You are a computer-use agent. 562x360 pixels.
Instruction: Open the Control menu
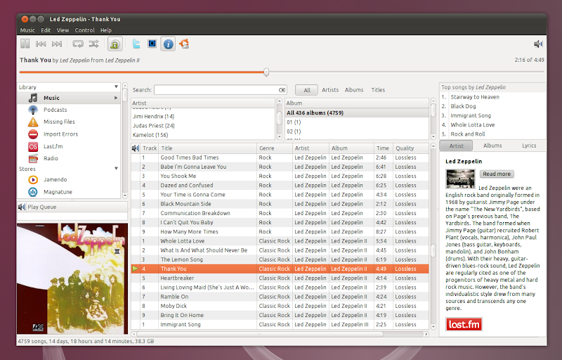click(84, 30)
